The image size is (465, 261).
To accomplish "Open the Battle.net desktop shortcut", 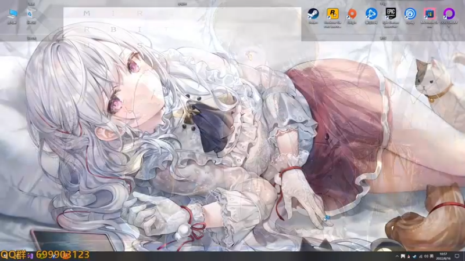I will click(371, 16).
